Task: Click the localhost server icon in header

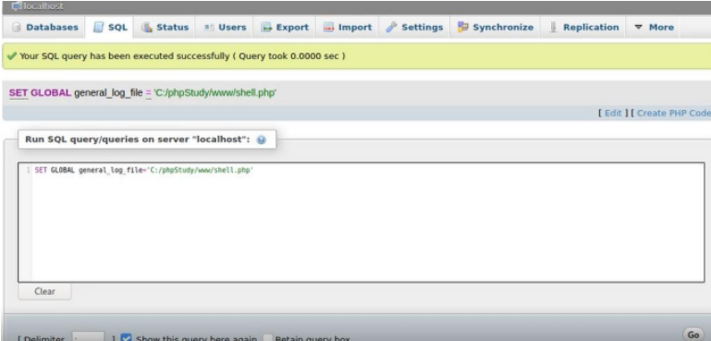Action: tap(17, 6)
